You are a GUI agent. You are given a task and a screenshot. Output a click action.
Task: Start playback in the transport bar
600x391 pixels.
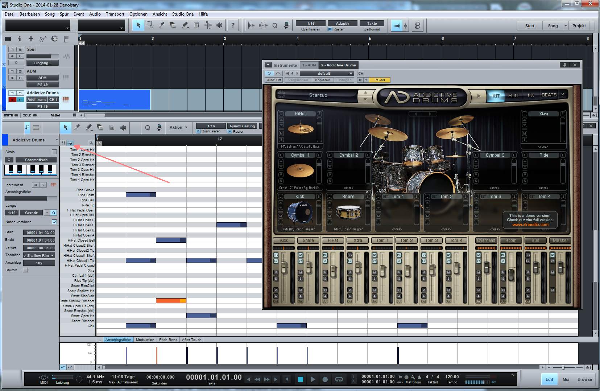coord(313,379)
